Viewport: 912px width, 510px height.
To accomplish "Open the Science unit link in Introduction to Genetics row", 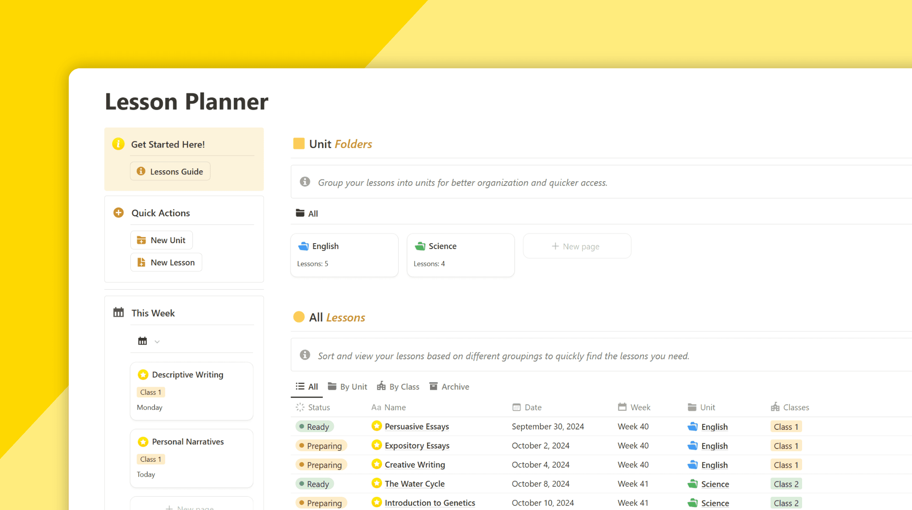I will 715,503.
